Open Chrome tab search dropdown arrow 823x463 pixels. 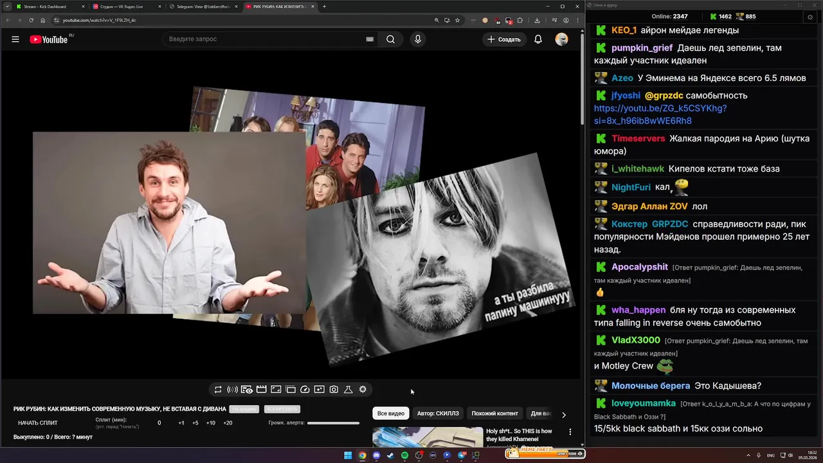pyautogui.click(x=6, y=6)
